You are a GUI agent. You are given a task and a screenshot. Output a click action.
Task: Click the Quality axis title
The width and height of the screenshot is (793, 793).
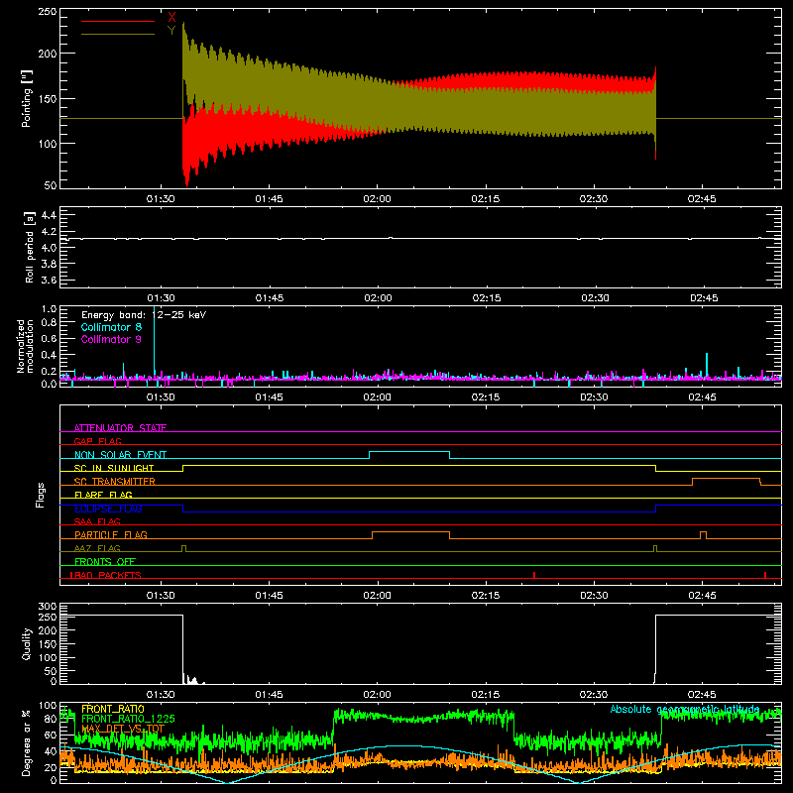(x=27, y=643)
